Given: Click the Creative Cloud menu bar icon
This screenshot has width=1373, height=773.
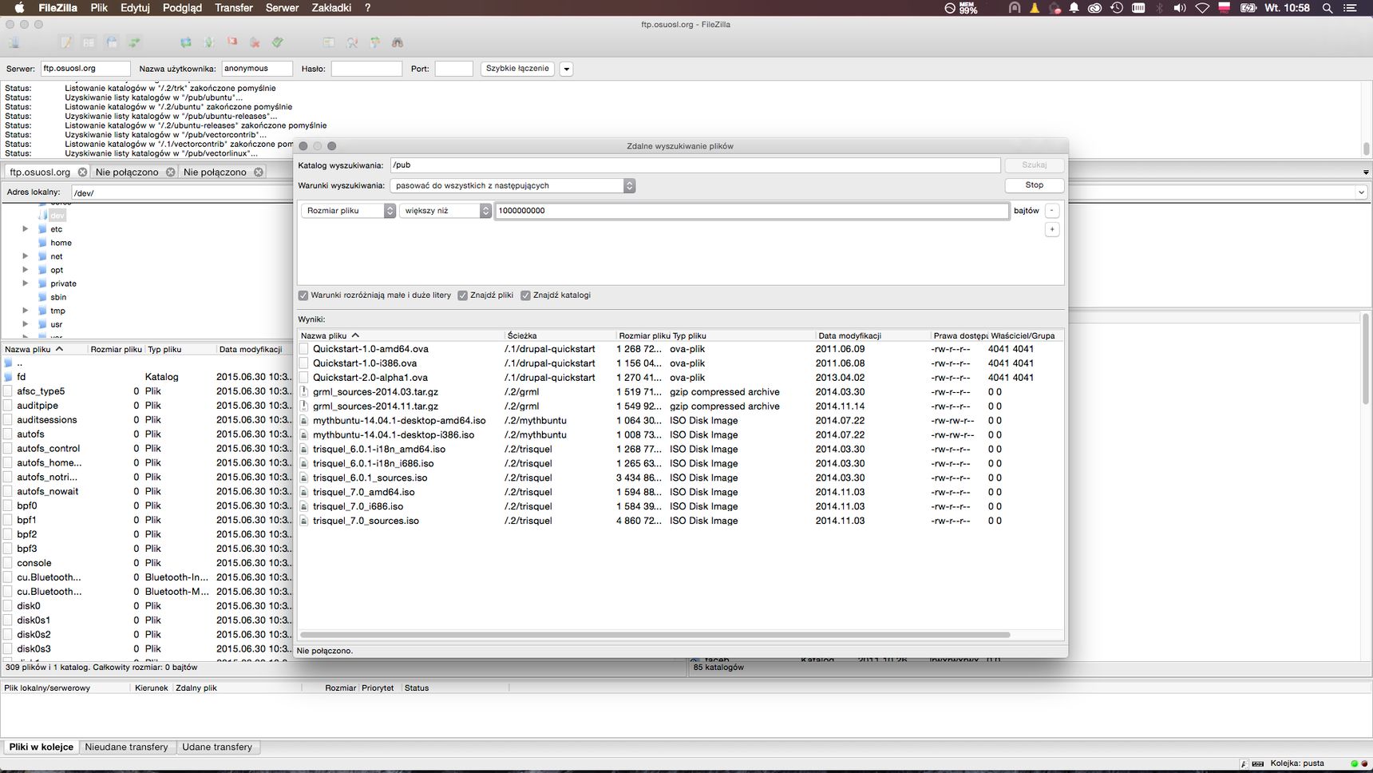Looking at the screenshot, I should 1094,8.
